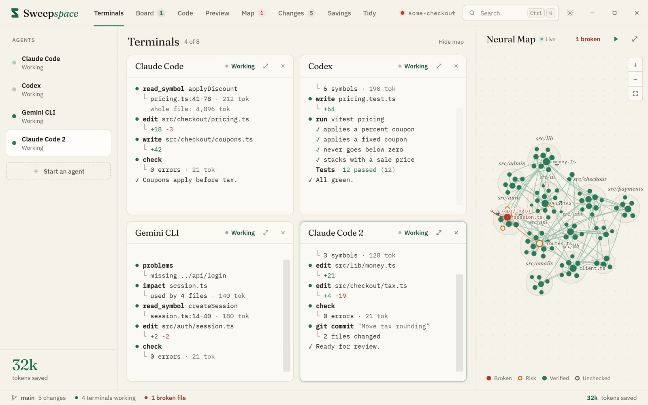This screenshot has width=648, height=405.
Task: Click the routes.ts risk node
Action: pos(539,244)
